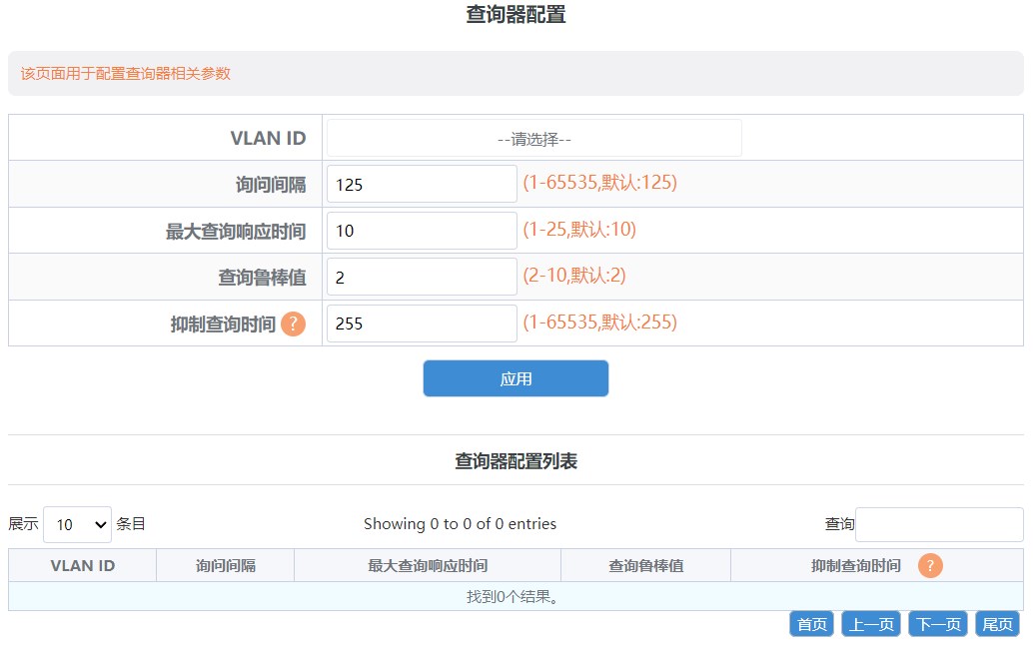
Task: Sort table by VLAN ID column header
Action: coord(82,565)
